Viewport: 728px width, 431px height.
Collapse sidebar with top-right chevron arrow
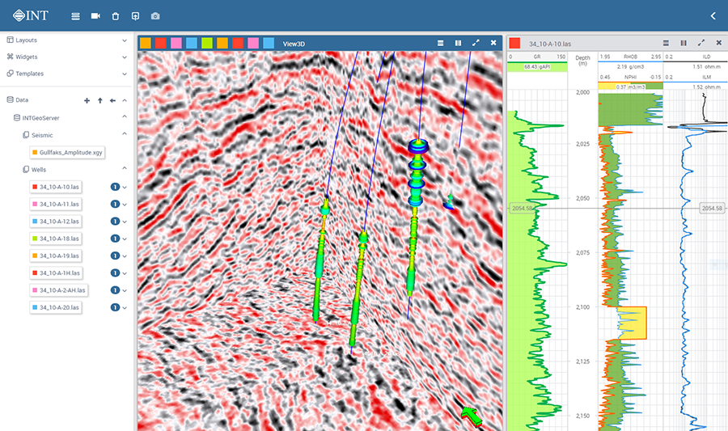coord(713,16)
